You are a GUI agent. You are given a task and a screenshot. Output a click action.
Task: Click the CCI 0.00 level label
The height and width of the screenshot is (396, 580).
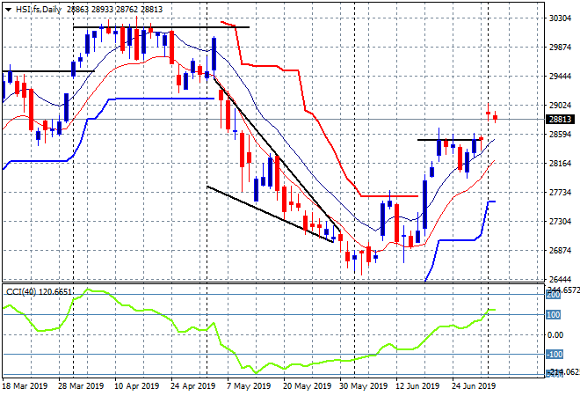[555, 335]
